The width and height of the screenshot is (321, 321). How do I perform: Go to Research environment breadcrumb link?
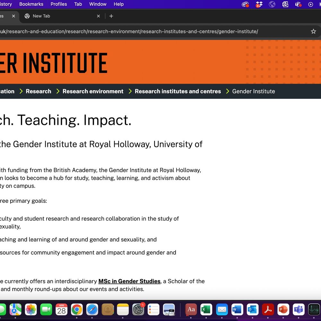[x=93, y=91]
